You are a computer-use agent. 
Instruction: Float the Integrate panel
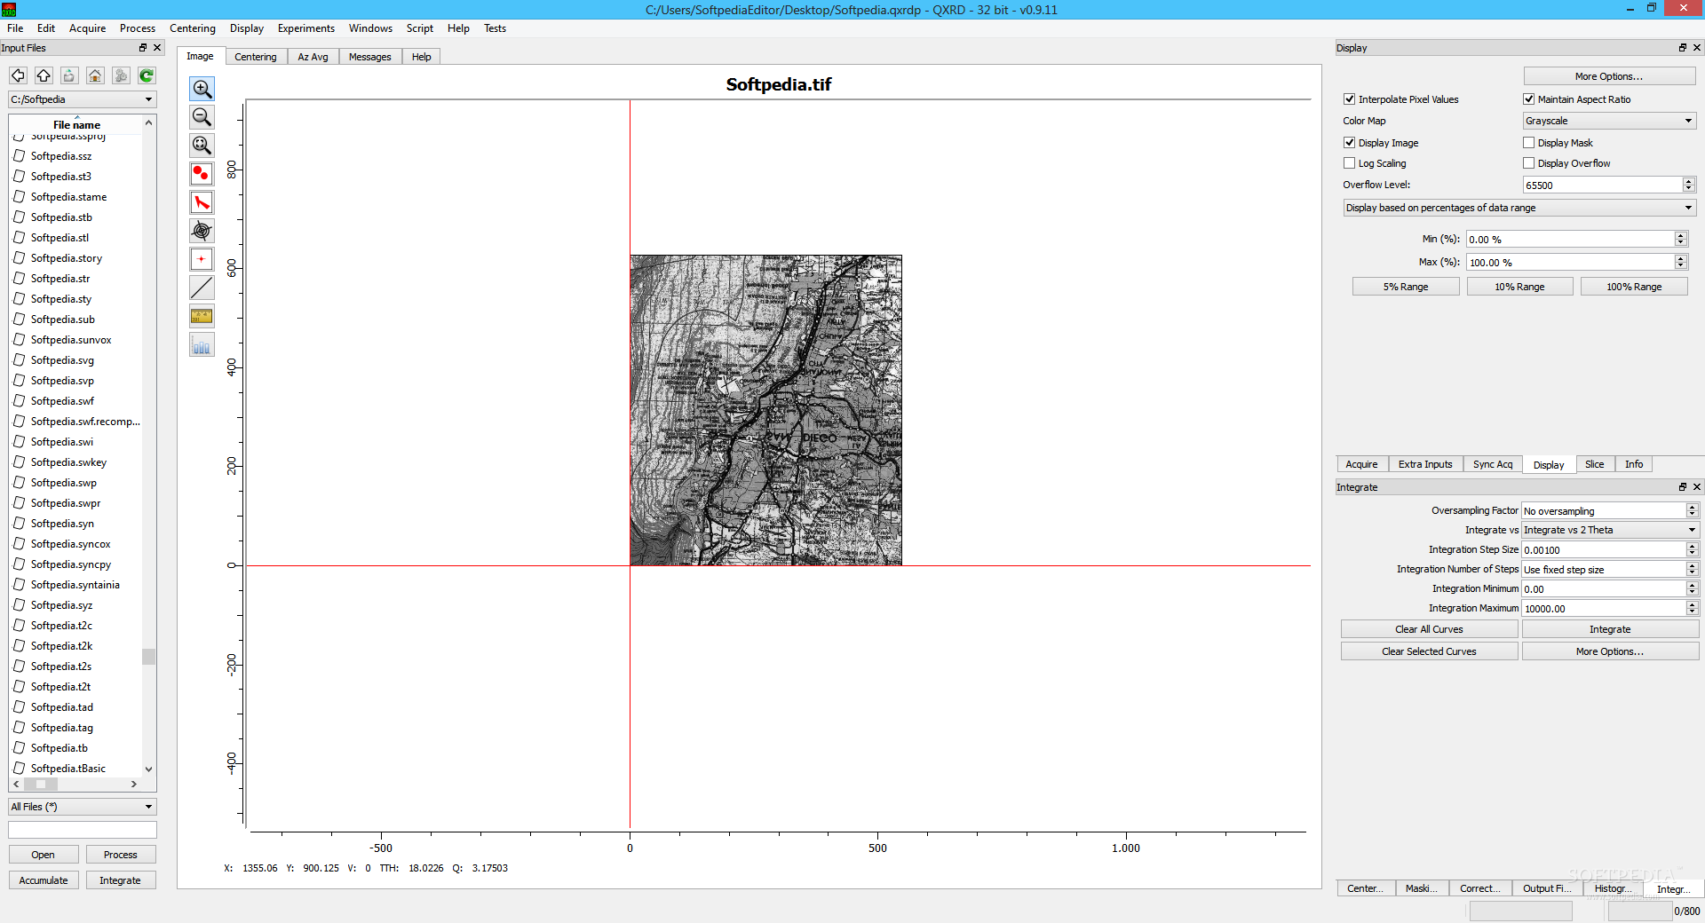coord(1682,487)
